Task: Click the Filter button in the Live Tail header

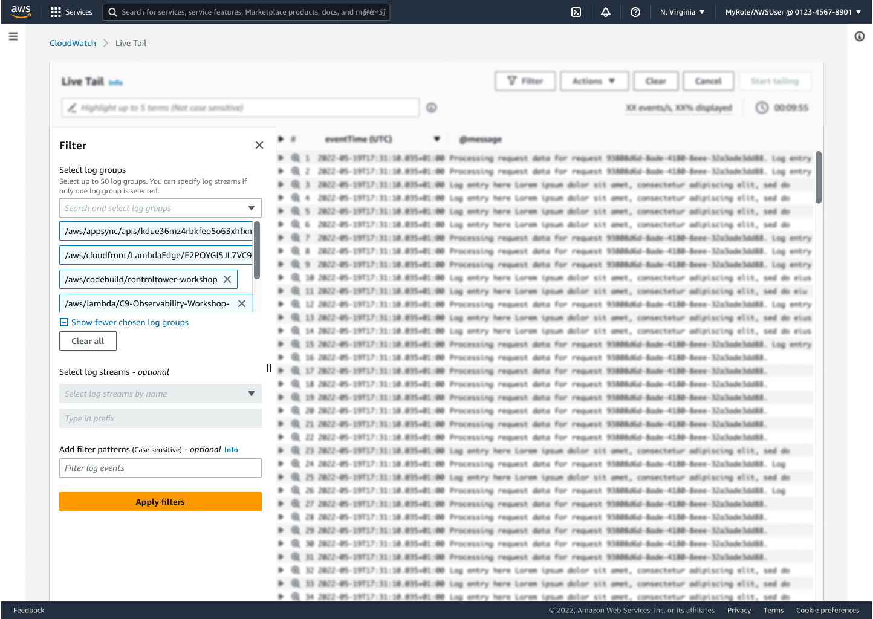Action: [x=525, y=81]
